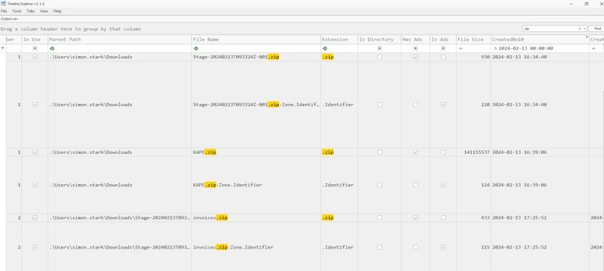Click Parent Path cell of KAPE.zip row
The height and width of the screenshot is (271, 604).
pos(120,152)
